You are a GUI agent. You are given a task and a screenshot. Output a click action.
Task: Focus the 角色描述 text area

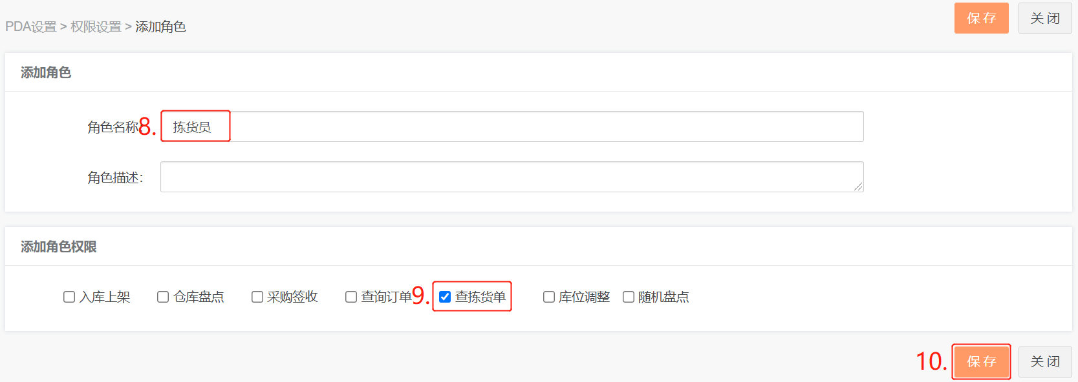pos(512,177)
